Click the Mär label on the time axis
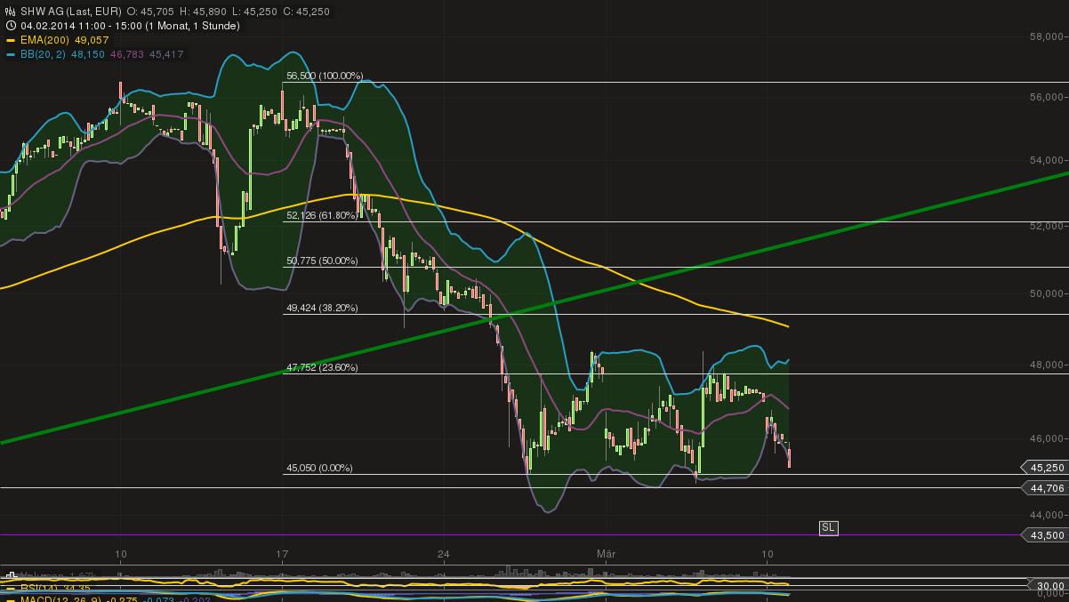The width and height of the screenshot is (1069, 602). pyautogui.click(x=607, y=553)
